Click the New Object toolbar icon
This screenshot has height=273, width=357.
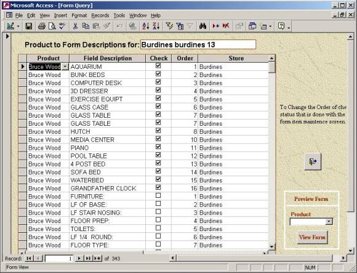coord(263,26)
